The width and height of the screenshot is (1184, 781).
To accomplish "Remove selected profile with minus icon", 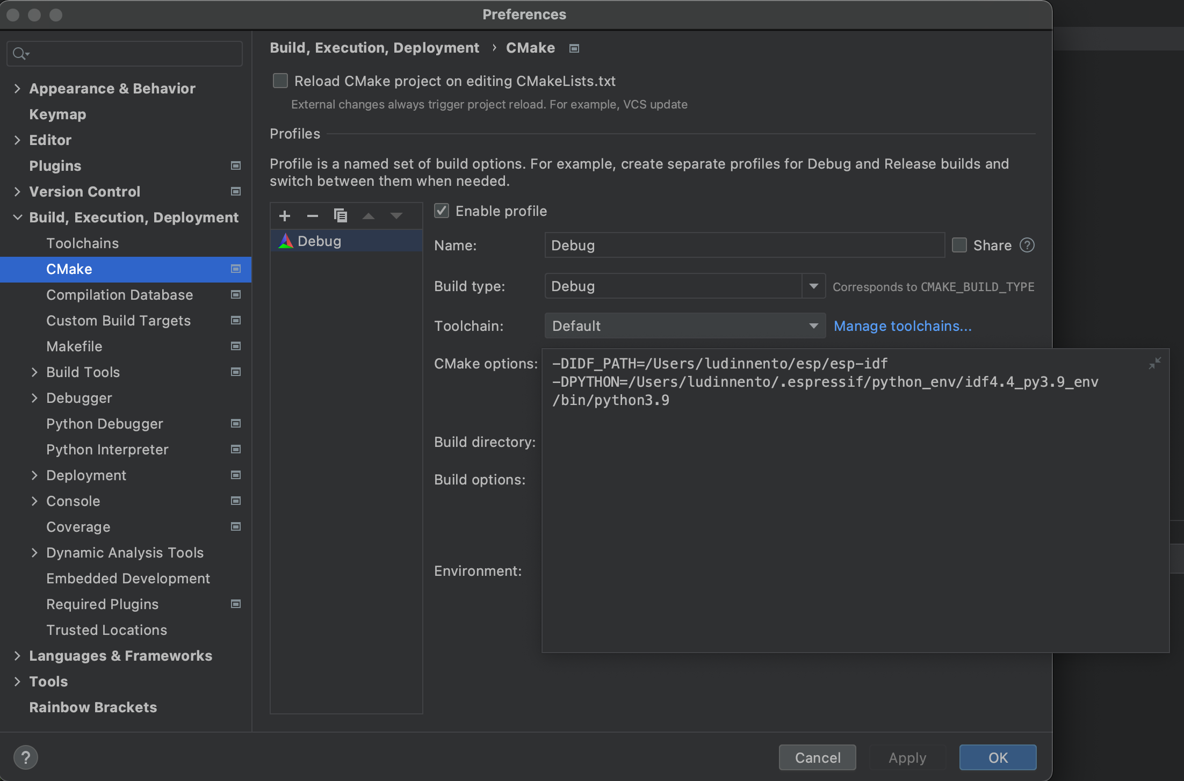I will pyautogui.click(x=312, y=216).
